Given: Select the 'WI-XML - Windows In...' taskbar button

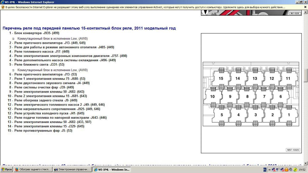Looking at the screenshot, I should pyautogui.click(x=111, y=169).
